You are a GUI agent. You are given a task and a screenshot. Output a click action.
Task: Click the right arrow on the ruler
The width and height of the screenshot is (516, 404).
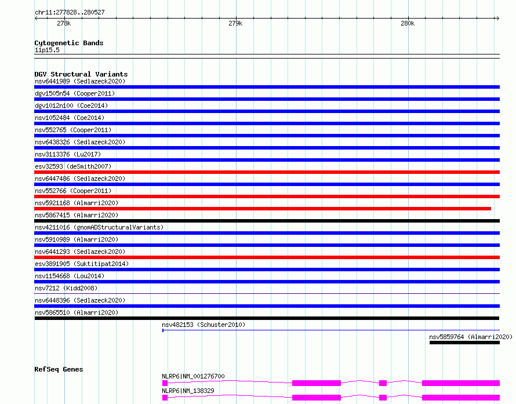[x=497, y=19]
